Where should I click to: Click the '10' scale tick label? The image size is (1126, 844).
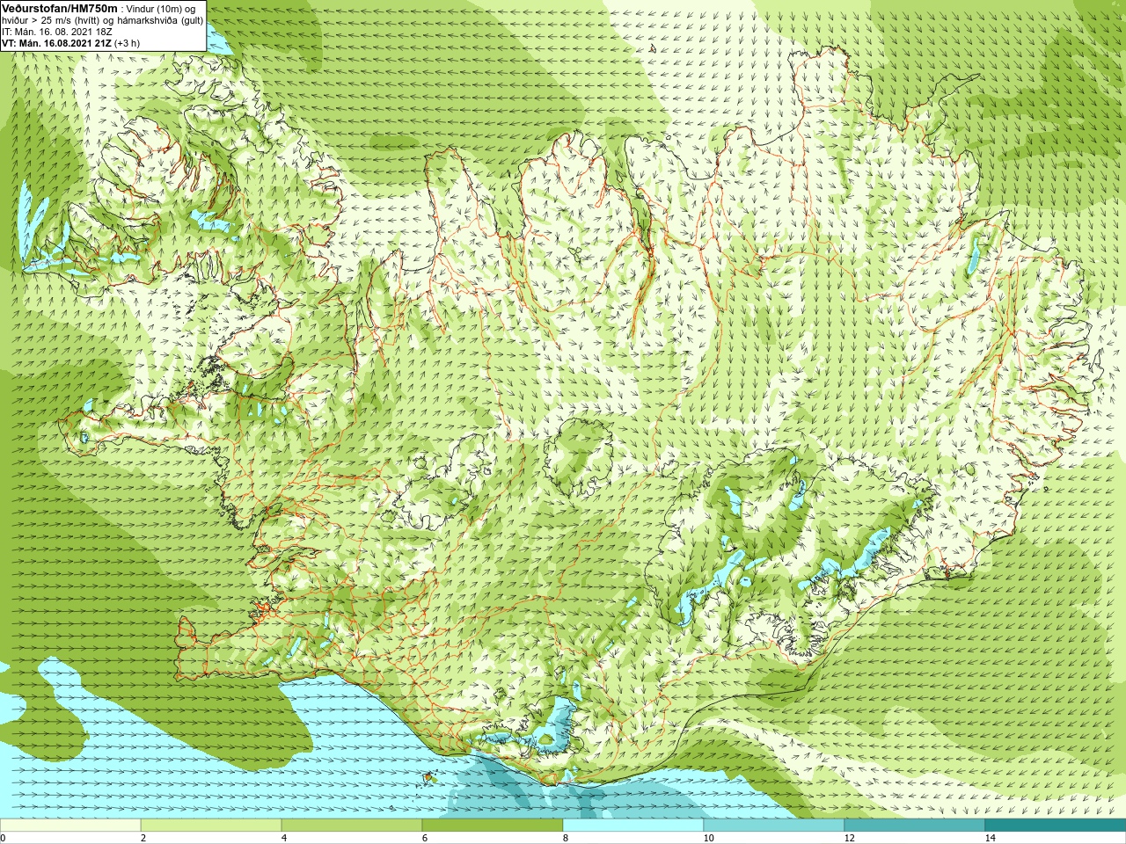[x=708, y=838]
